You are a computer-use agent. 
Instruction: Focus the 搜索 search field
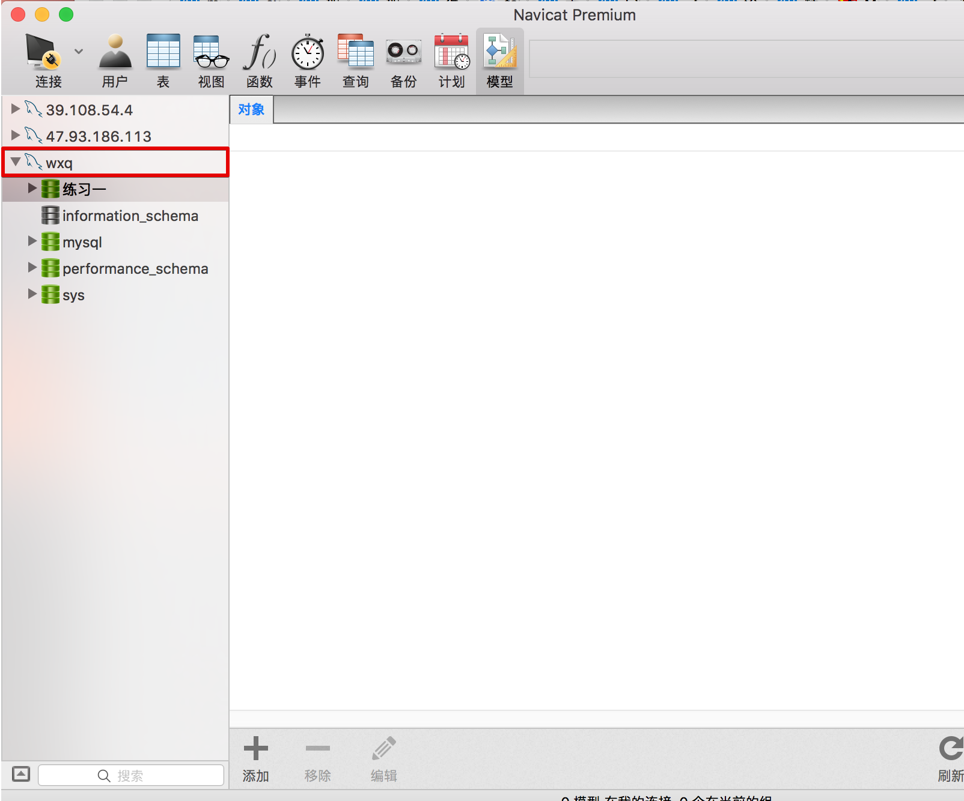click(131, 775)
